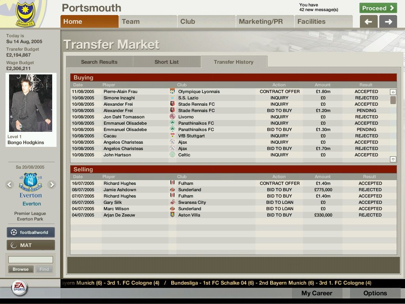
Task: Select Bongo Hodgkins manager photo
Action: pos(31,103)
